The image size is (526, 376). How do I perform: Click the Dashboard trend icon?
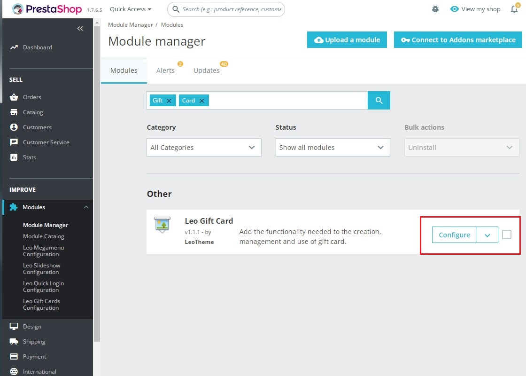coord(14,47)
